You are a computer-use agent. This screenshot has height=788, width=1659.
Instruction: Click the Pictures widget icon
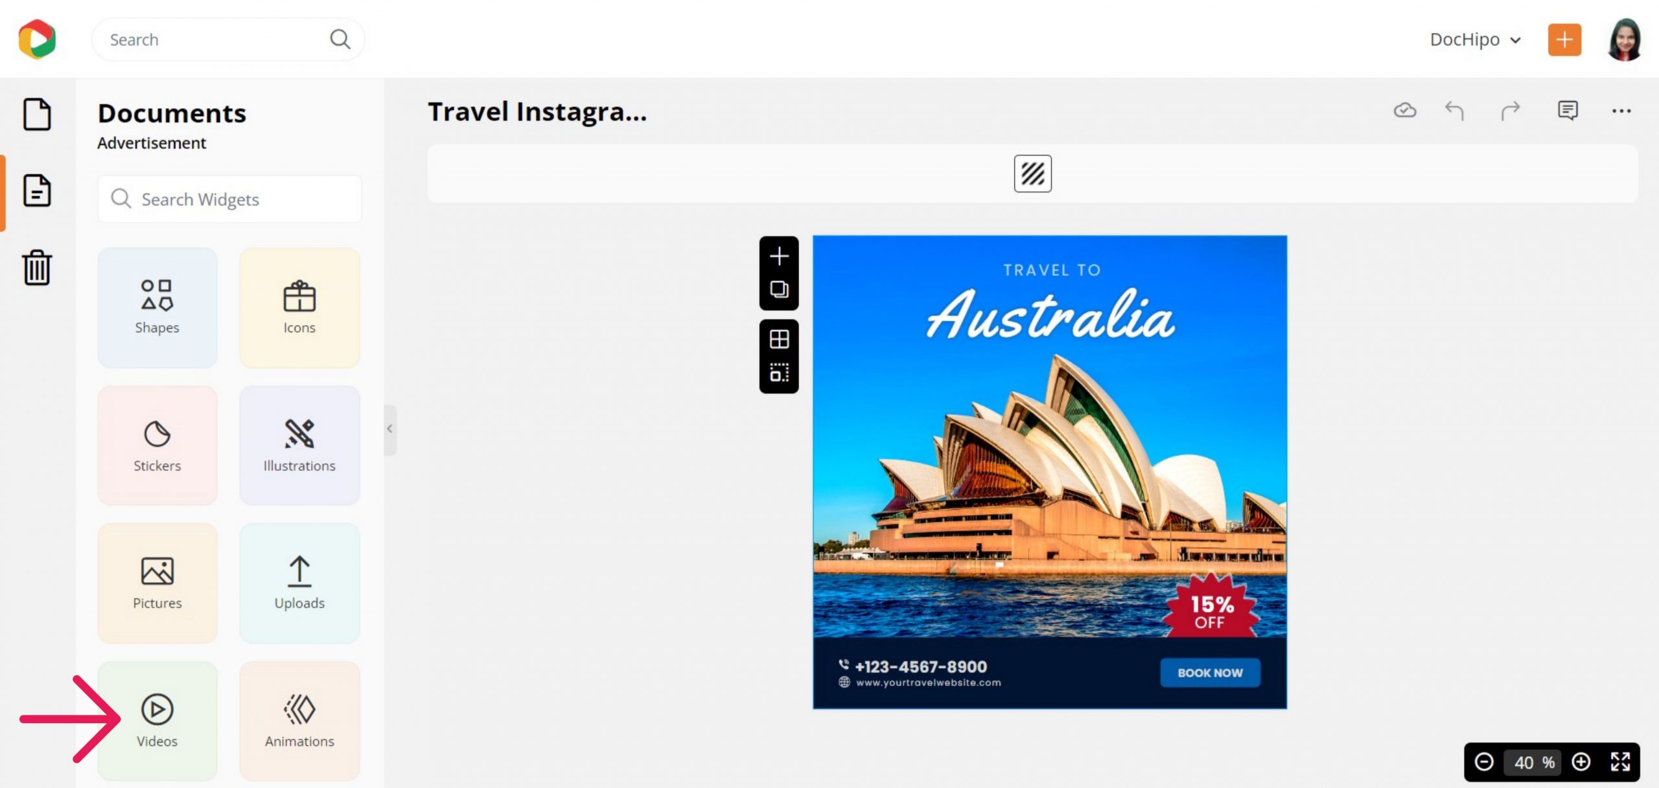tap(157, 583)
